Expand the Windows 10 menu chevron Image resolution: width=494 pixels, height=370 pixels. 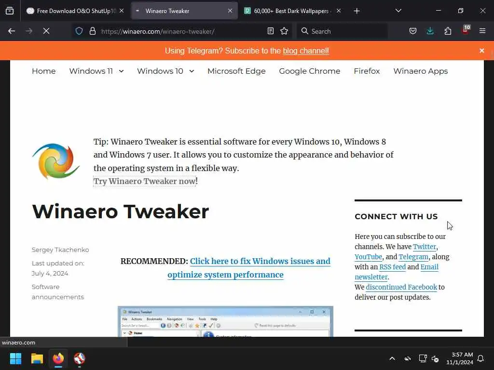point(192,71)
